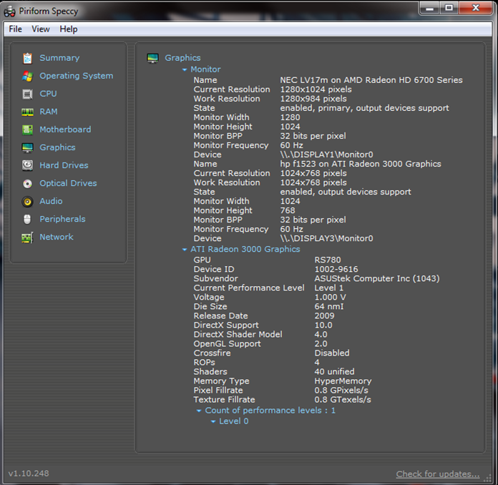Image resolution: width=498 pixels, height=485 pixels.
Task: Open the Help menu
Action: pos(69,29)
